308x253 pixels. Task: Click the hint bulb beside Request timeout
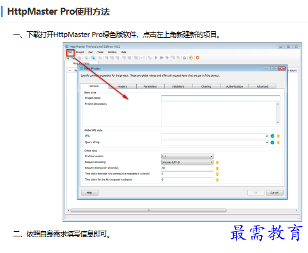[217, 168]
